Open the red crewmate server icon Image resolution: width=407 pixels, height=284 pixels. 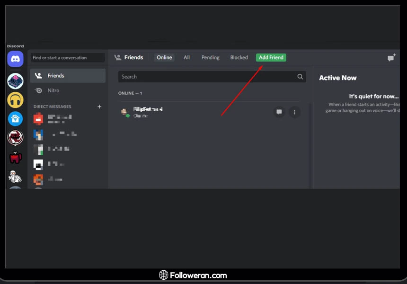[15, 157]
